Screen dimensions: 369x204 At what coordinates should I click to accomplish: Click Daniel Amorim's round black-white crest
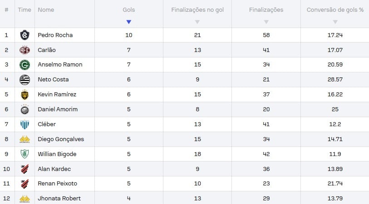coord(25,109)
